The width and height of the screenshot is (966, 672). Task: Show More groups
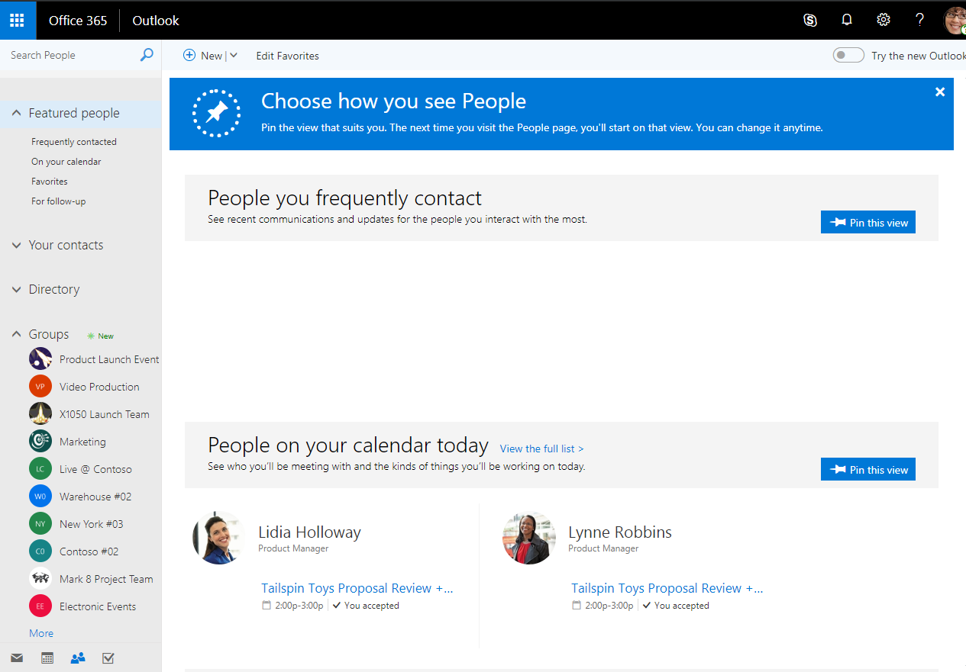41,633
